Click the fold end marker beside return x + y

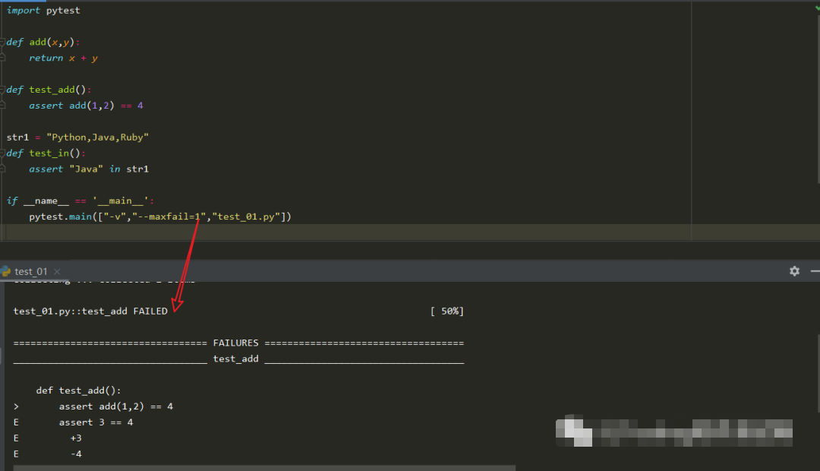2,58
